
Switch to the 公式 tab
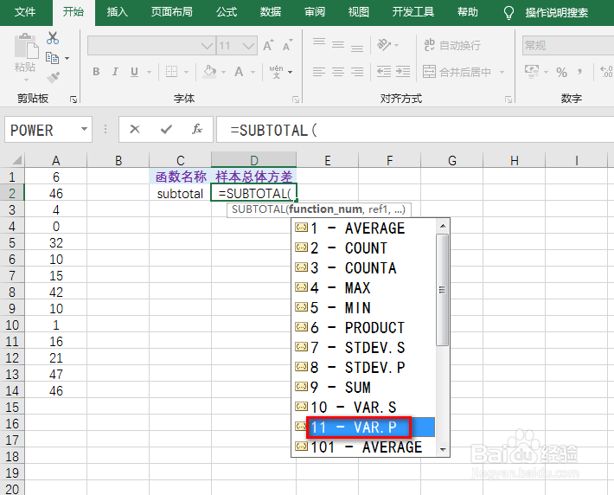click(x=227, y=12)
